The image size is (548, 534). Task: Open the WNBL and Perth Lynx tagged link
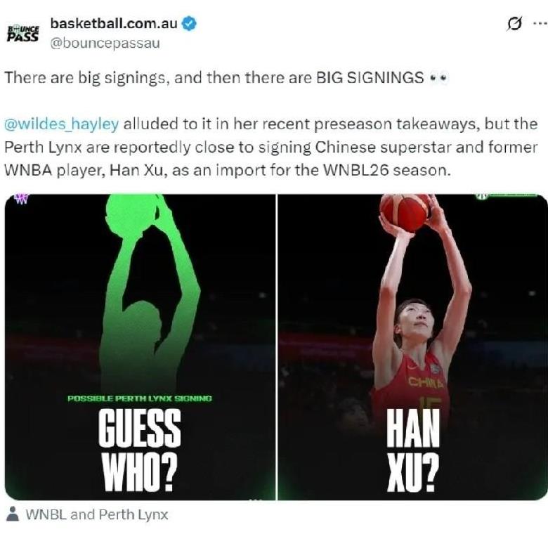pos(97,514)
